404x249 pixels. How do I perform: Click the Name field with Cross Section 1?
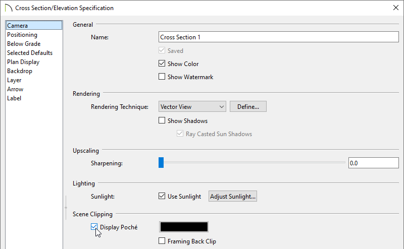278,37
